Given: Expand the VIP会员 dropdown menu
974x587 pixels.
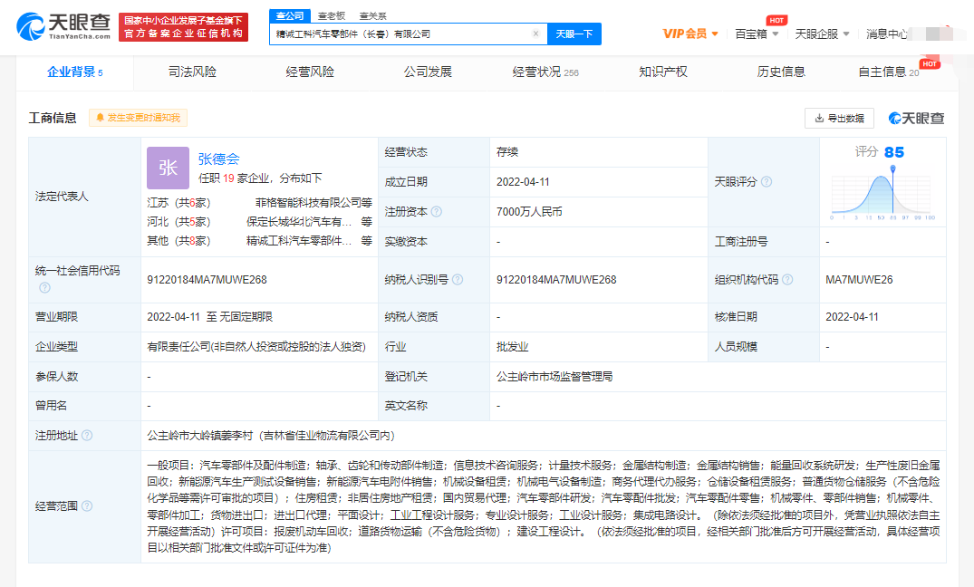Looking at the screenshot, I should pyautogui.click(x=690, y=34).
